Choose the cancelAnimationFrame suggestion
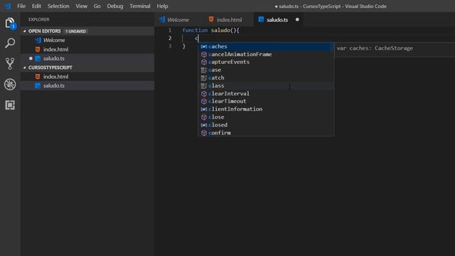Image resolution: width=455 pixels, height=256 pixels. (x=266, y=54)
